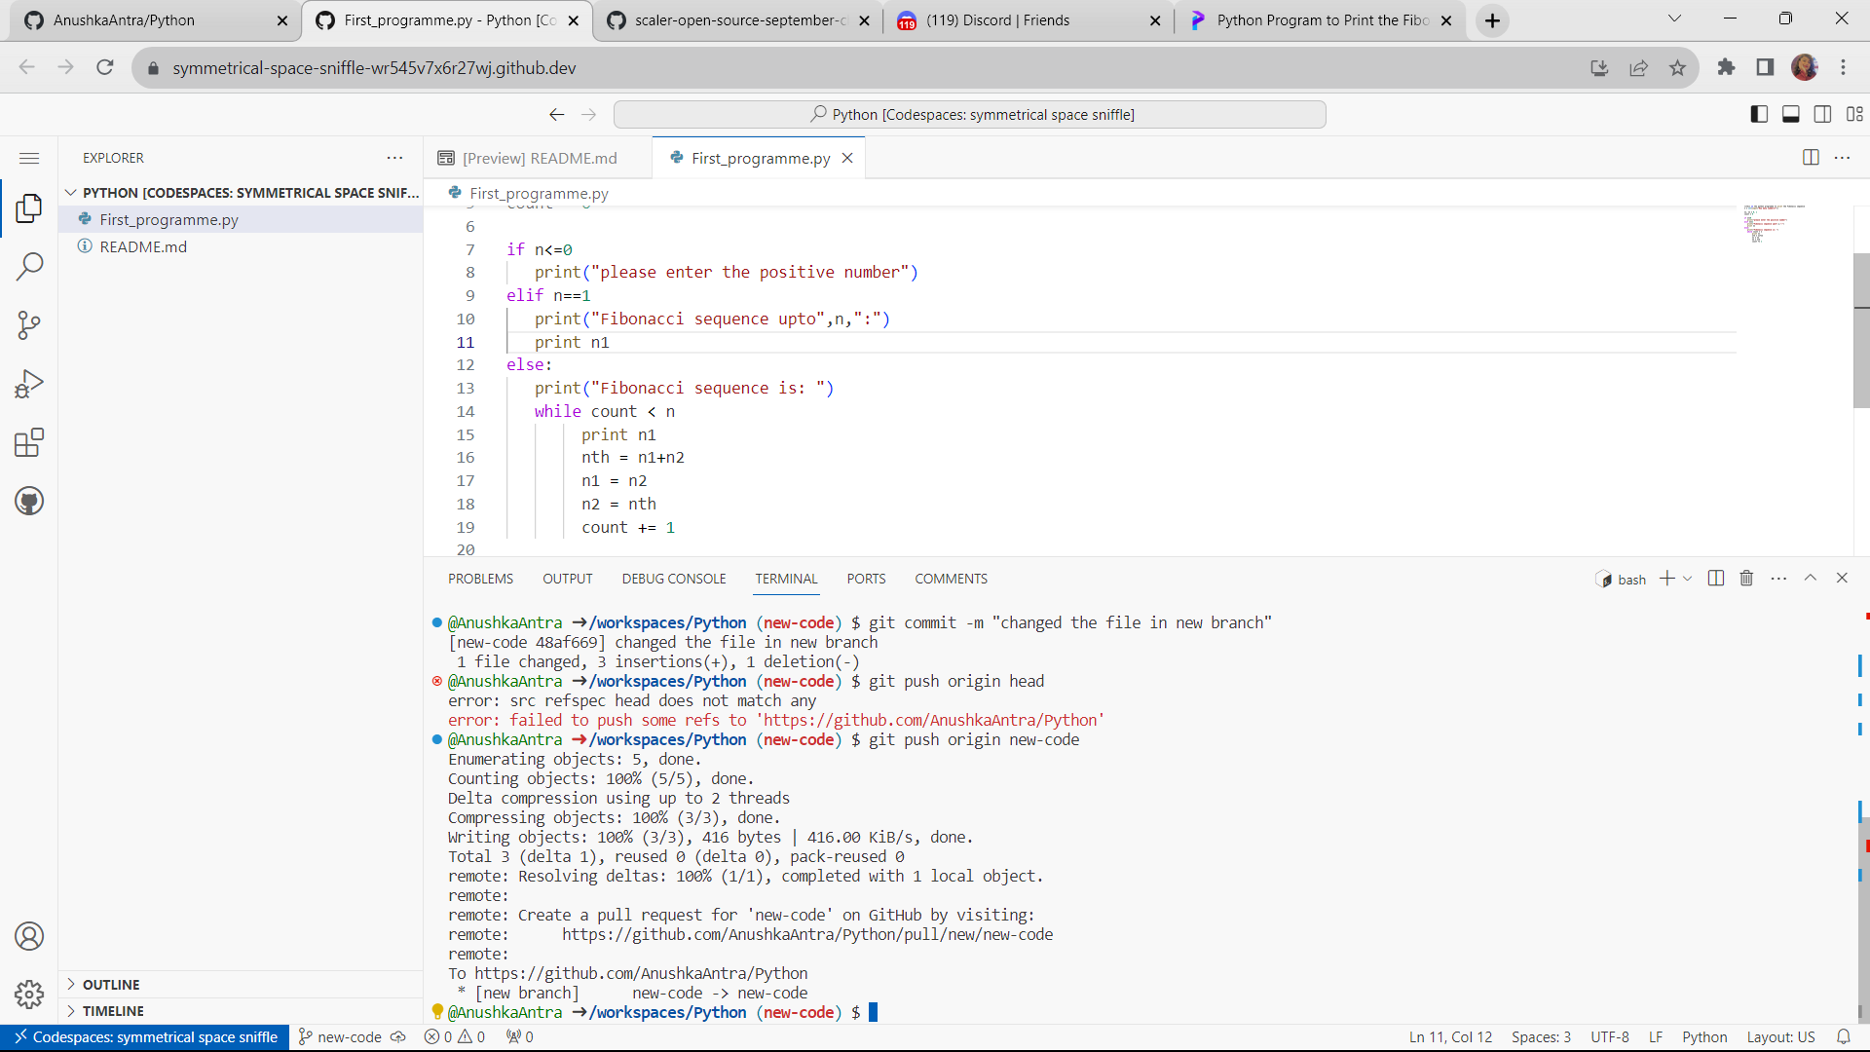Toggle the bottom panel visibility
Image resolution: width=1870 pixels, height=1052 pixels.
[1790, 114]
